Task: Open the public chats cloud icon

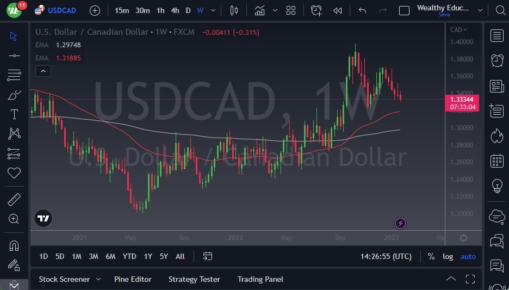Action: pos(496,216)
